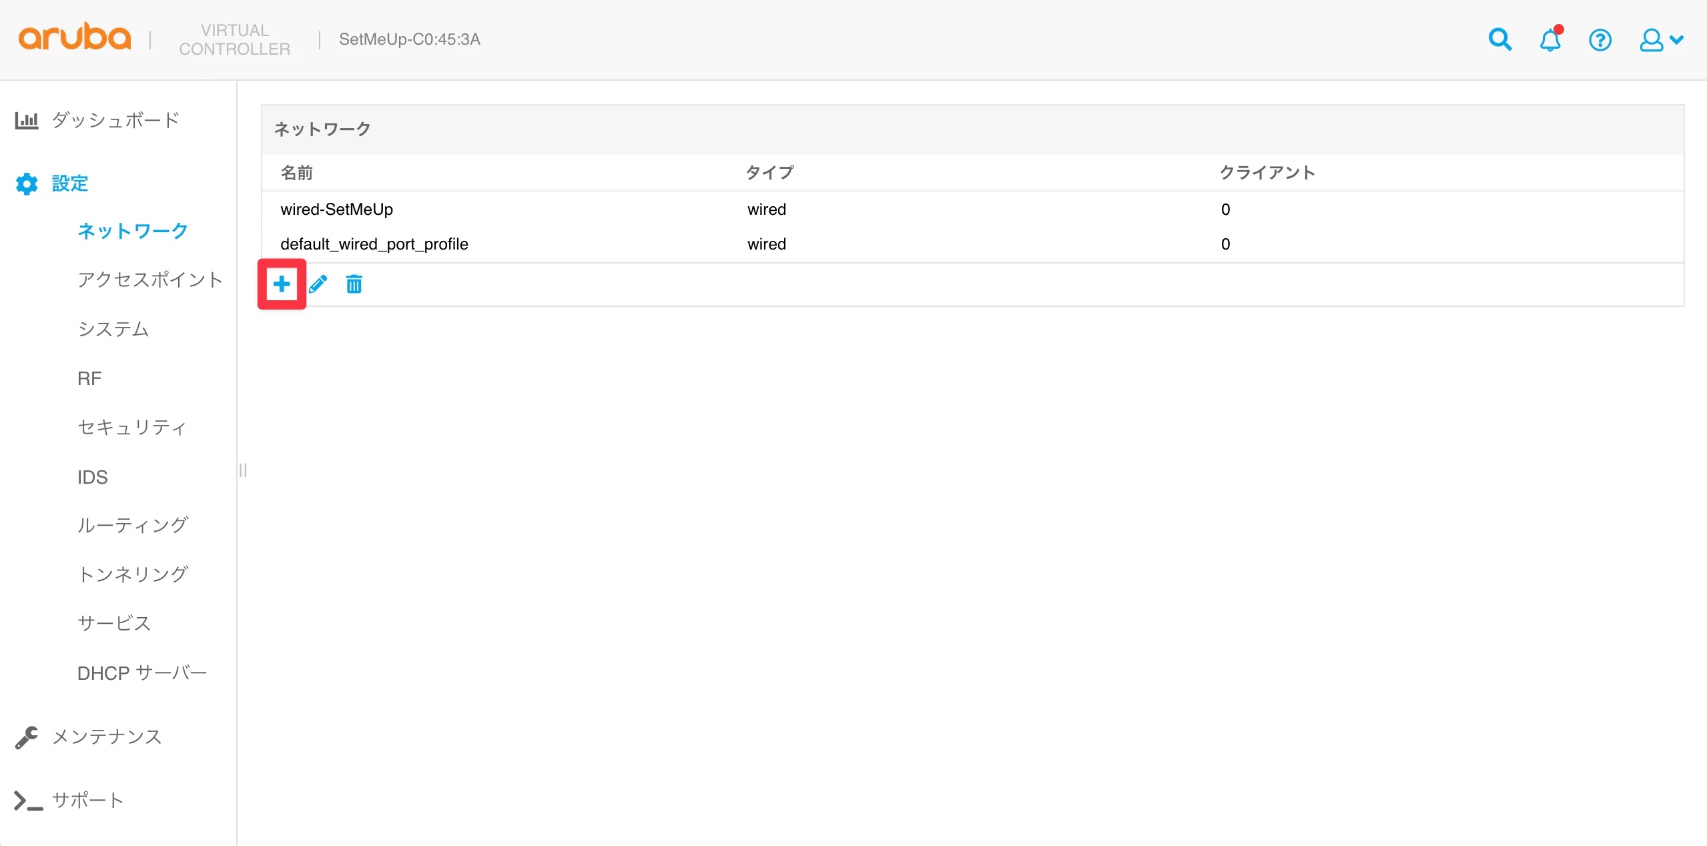Click the Aruba logo

click(x=74, y=37)
